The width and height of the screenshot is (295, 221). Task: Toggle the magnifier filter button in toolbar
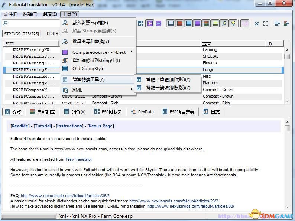(224, 23)
